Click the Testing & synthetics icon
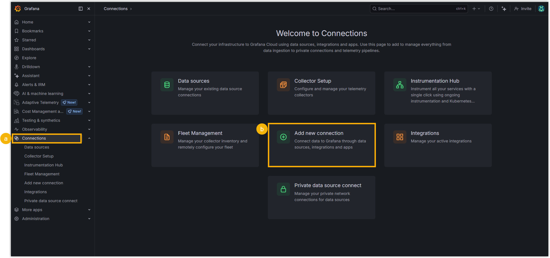Screen dimensions: 550x258 [17, 120]
